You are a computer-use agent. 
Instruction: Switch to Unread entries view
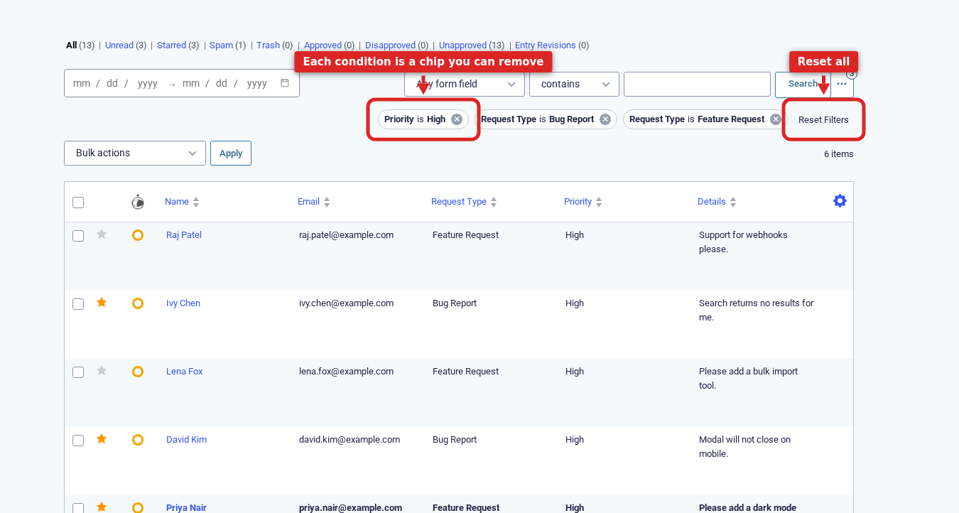(x=119, y=45)
